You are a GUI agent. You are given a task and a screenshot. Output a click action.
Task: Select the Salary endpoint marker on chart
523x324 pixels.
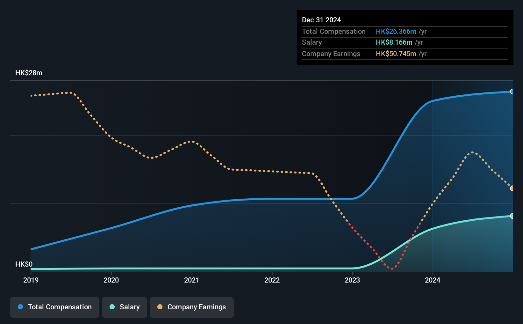[512, 216]
